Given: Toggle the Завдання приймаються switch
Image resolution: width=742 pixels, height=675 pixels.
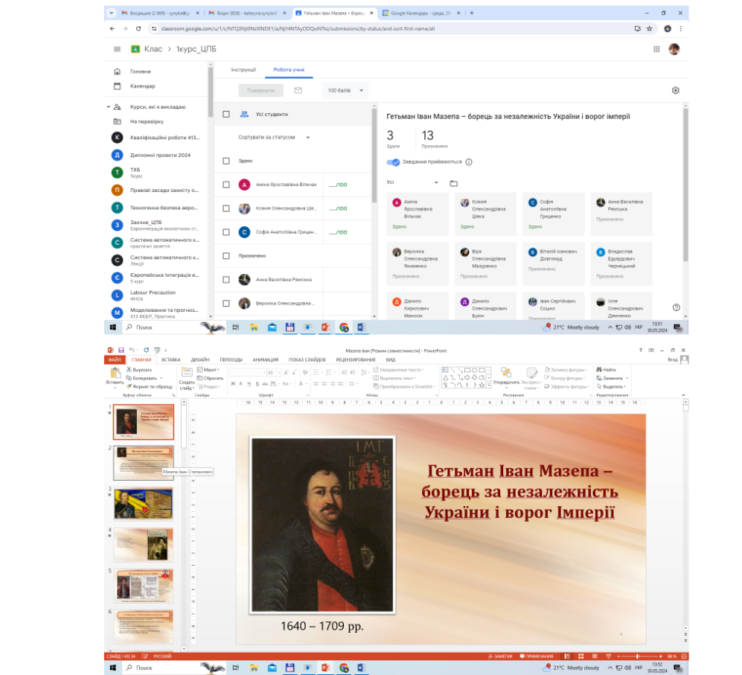Looking at the screenshot, I should coord(394,161).
